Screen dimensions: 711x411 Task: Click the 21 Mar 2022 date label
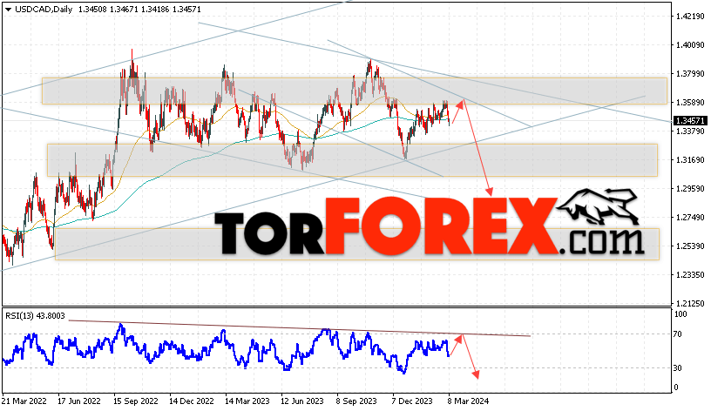click(x=24, y=401)
